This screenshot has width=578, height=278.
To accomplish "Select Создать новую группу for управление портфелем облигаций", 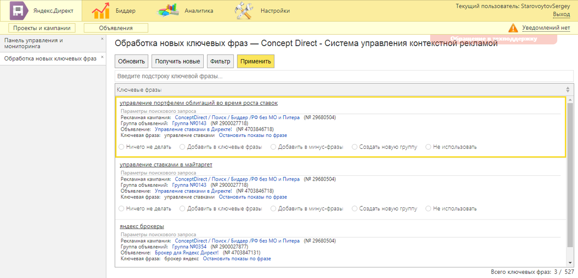I will pos(355,147).
